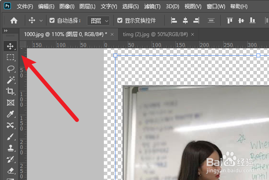This screenshot has width=269, height=180.
Task: Align left edges of layers
Action: (x=174, y=20)
